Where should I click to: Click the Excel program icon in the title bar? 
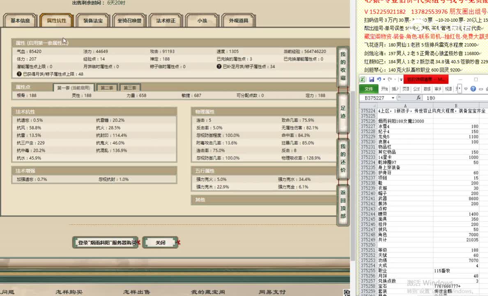[x=364, y=79]
